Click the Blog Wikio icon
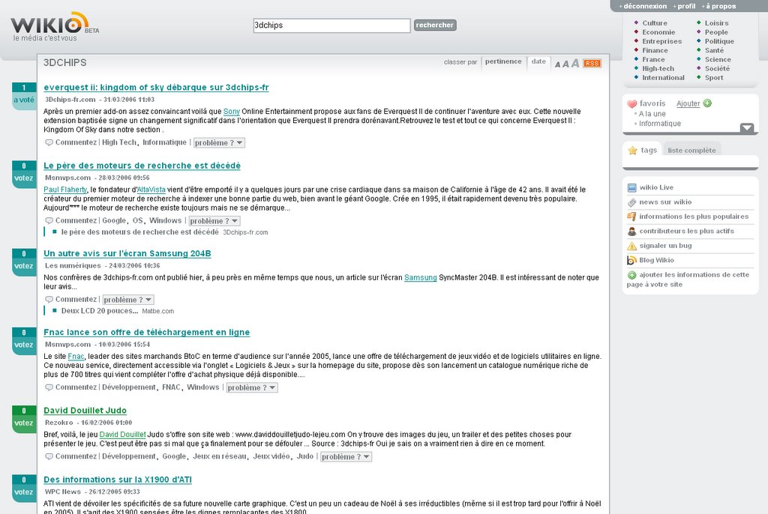This screenshot has width=768, height=514. pos(631,261)
